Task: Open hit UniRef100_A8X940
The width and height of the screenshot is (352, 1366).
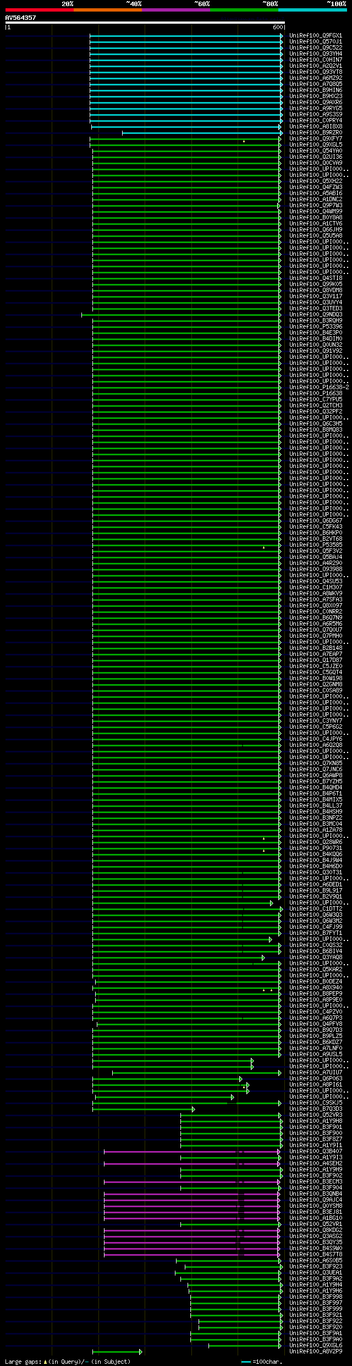Action: click(x=316, y=988)
